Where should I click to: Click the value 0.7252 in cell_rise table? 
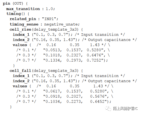(94, 60)
